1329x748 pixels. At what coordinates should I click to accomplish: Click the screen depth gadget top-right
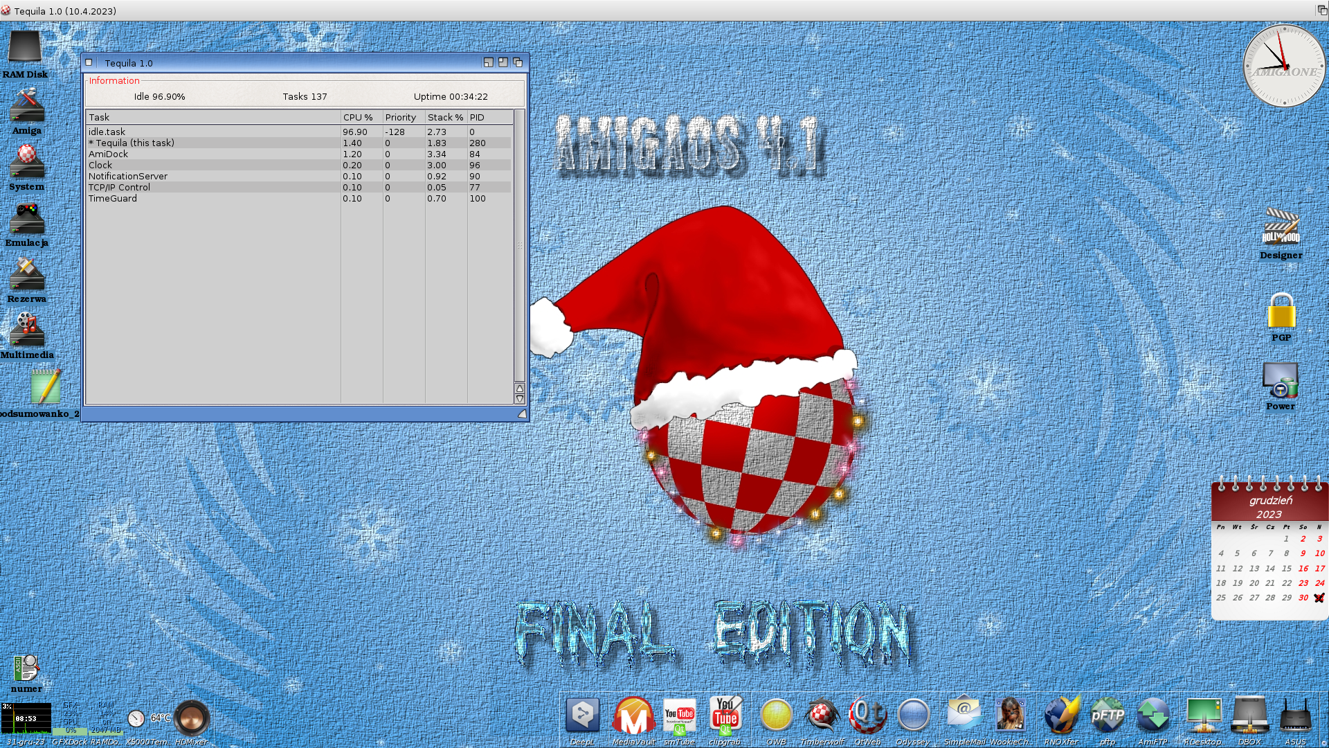[1321, 10]
